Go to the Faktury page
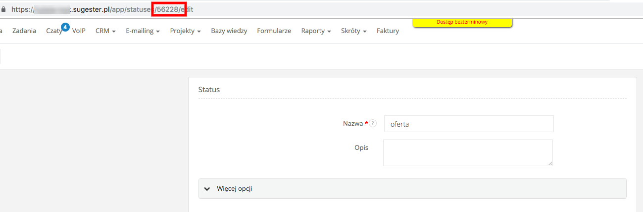Viewport: 643px width, 212px height. pos(388,31)
